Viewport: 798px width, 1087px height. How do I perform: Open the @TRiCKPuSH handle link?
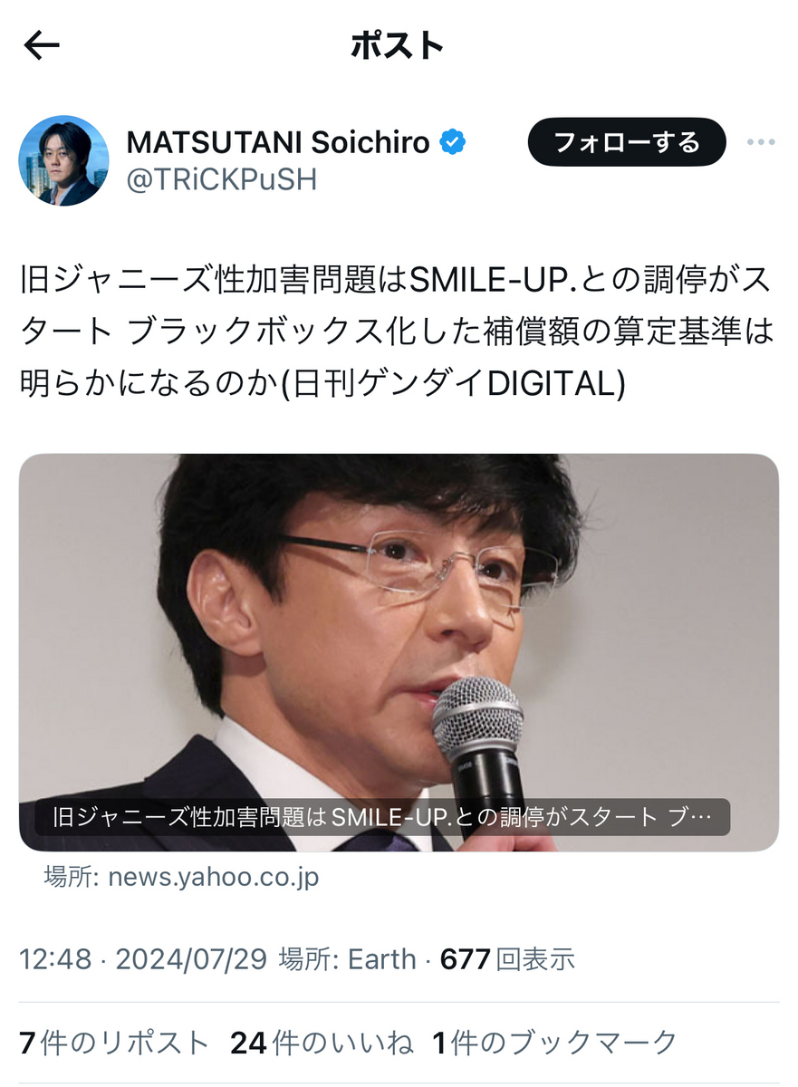click(222, 180)
